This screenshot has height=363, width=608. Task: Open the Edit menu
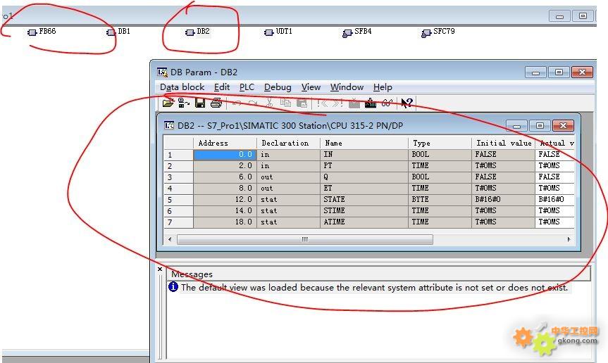point(222,87)
